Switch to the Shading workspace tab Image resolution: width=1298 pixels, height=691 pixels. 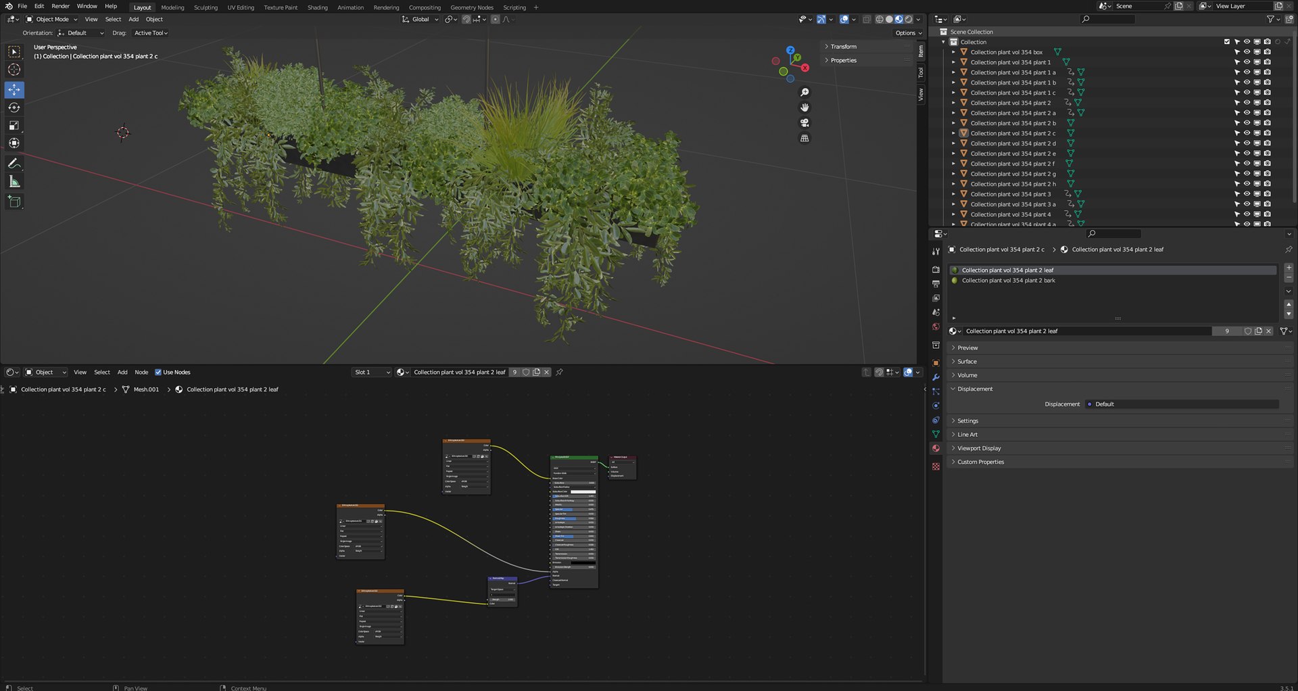317,7
